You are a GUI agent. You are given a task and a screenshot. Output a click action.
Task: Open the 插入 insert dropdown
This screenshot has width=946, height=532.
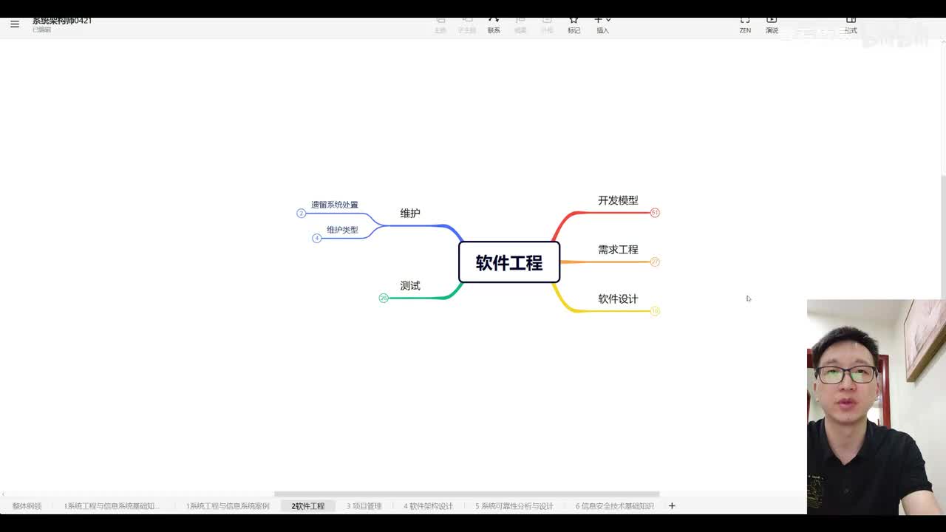tap(603, 24)
